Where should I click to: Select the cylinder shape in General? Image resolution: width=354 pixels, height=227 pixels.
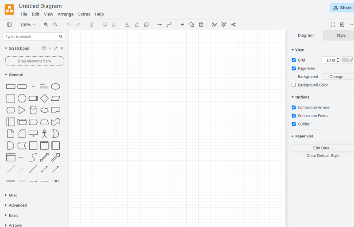[33, 110]
